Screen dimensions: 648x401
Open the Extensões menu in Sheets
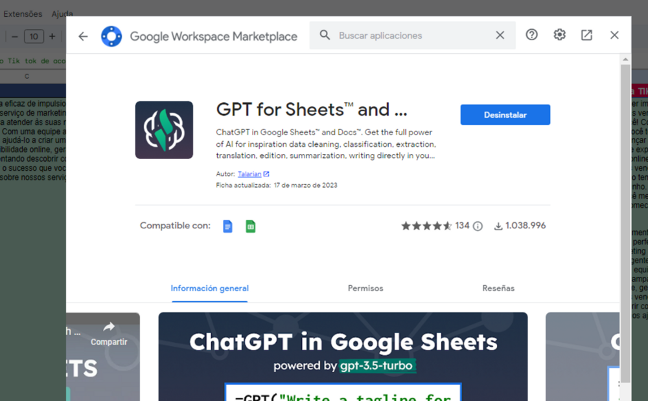click(x=23, y=14)
